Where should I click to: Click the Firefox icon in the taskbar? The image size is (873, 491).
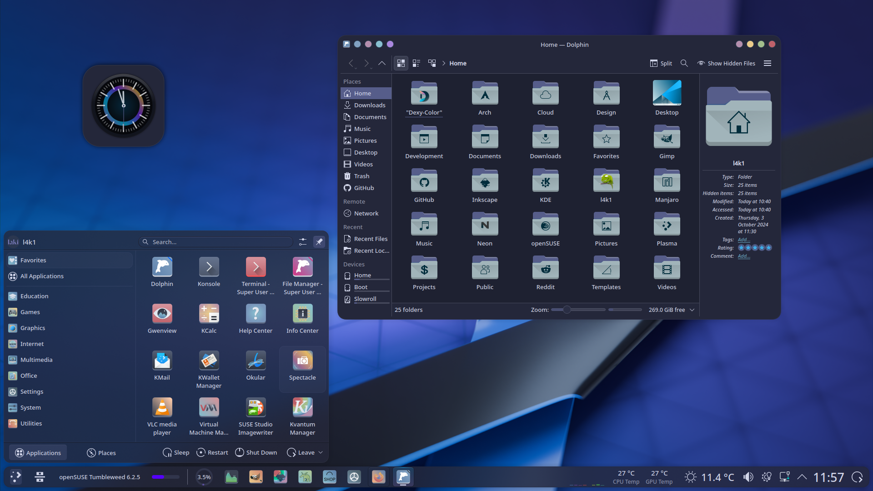pyautogui.click(x=378, y=477)
